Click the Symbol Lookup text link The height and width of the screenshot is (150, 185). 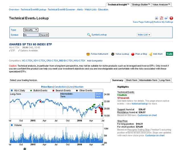point(99,35)
